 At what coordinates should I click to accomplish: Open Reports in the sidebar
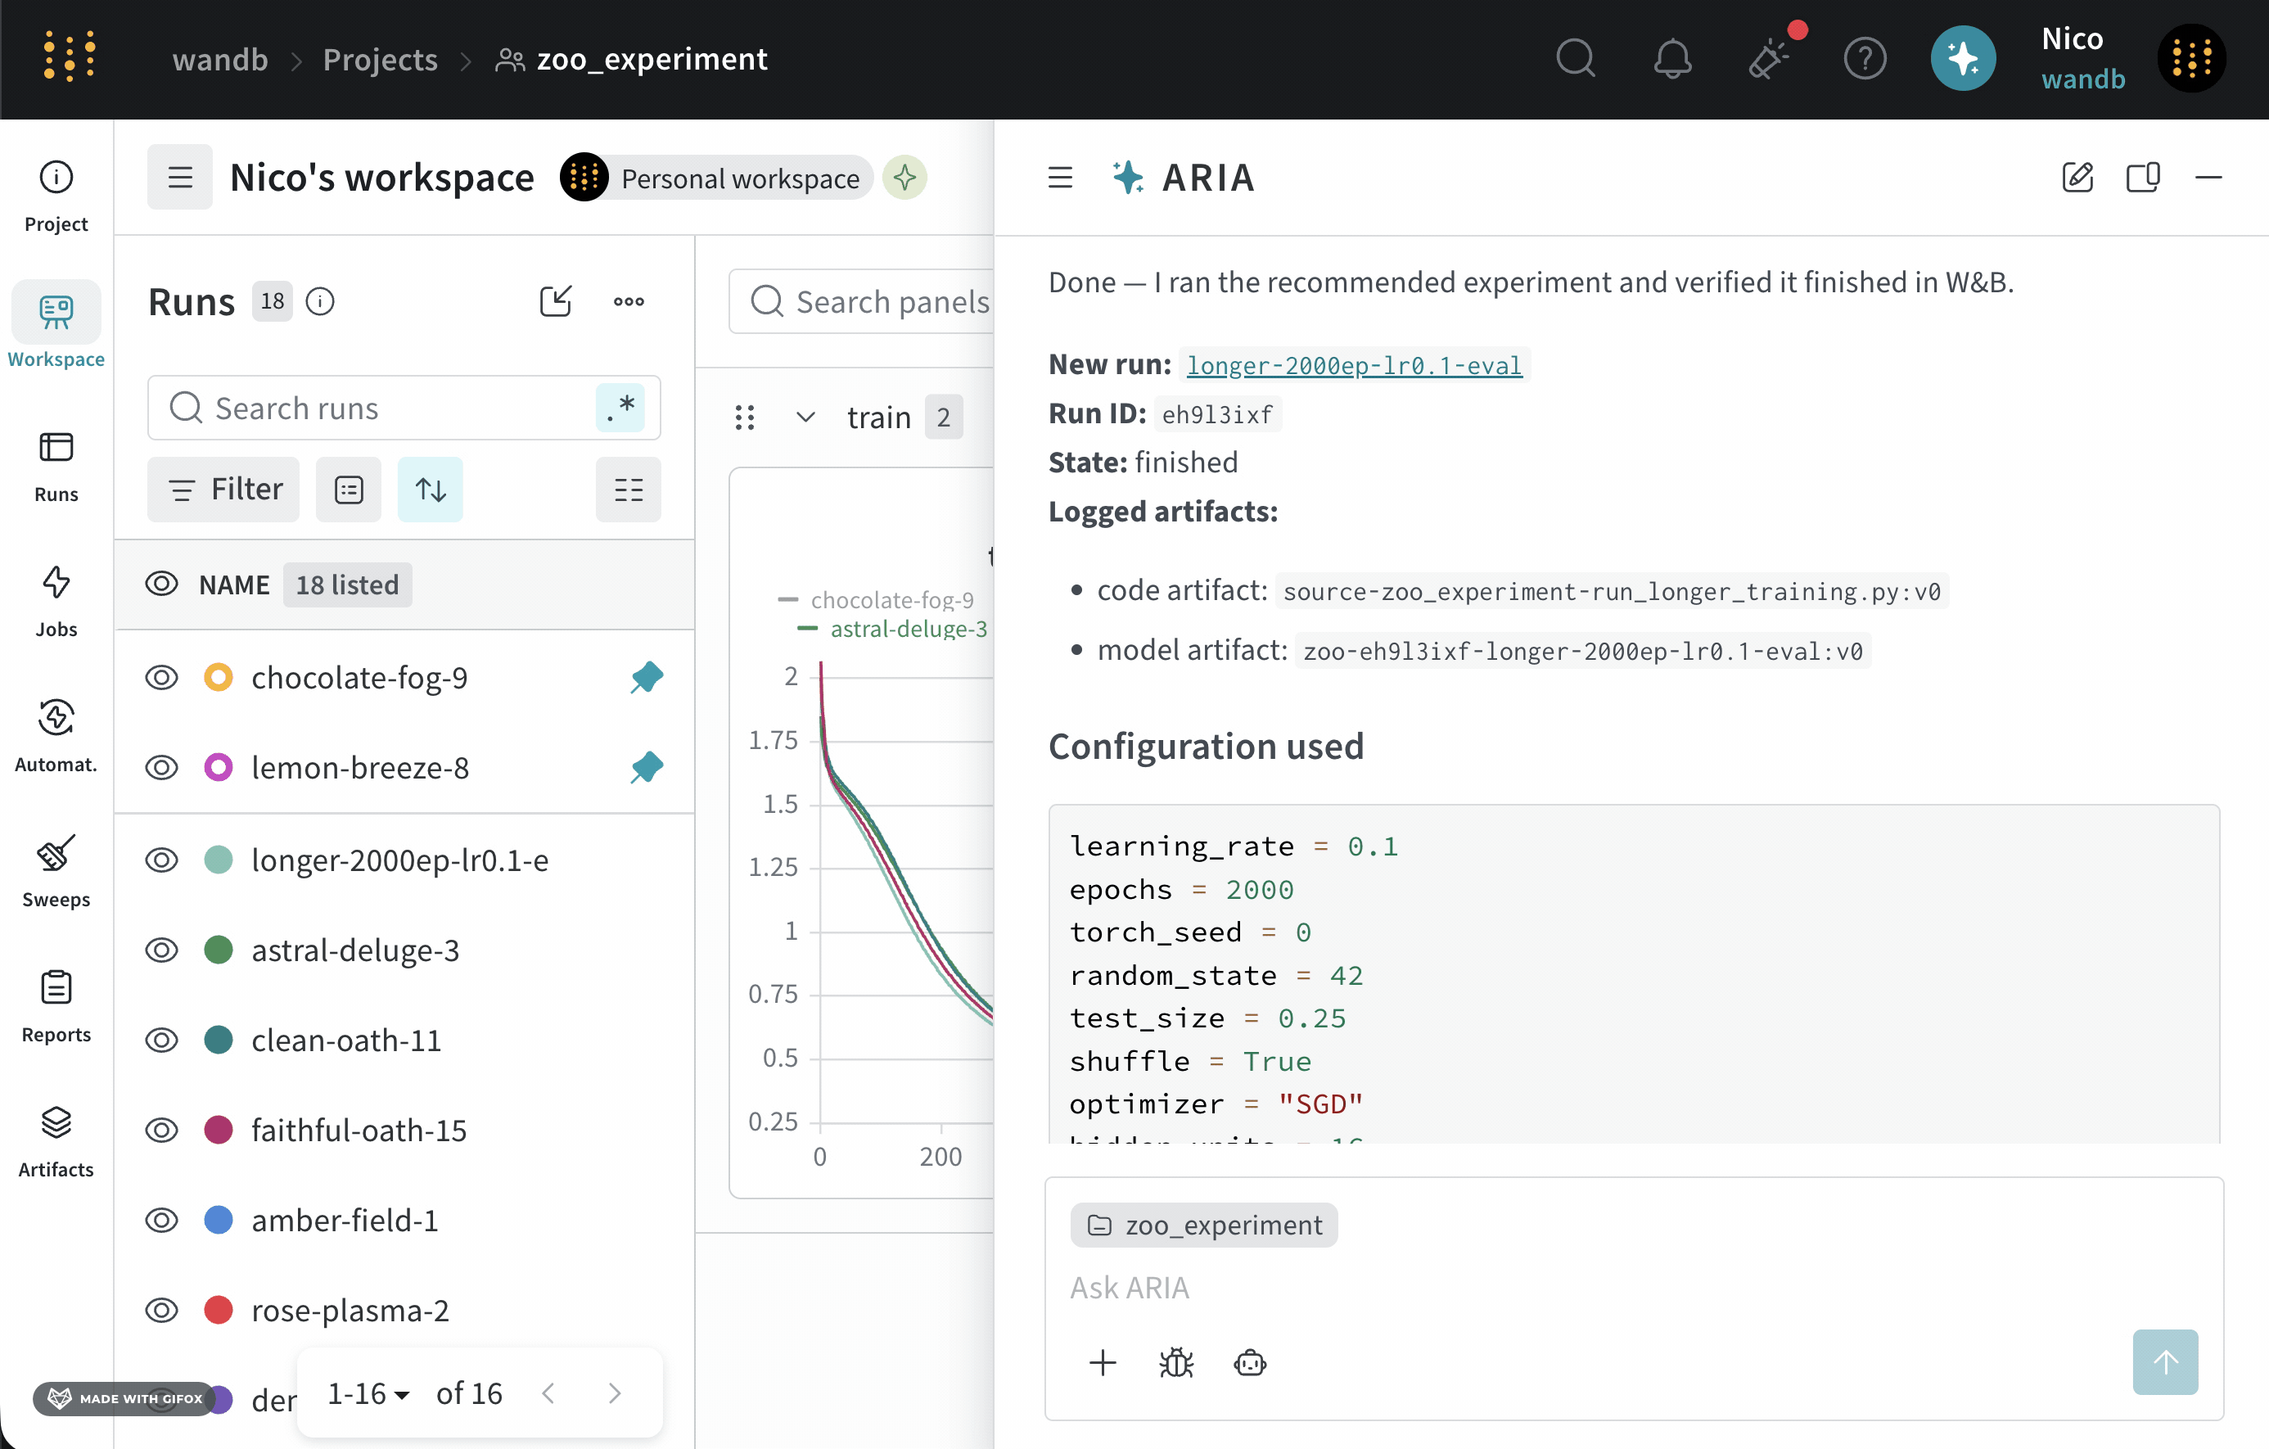56,1006
